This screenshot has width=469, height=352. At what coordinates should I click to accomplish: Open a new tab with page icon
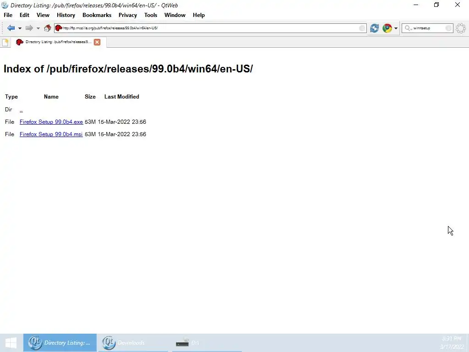pyautogui.click(x=5, y=42)
